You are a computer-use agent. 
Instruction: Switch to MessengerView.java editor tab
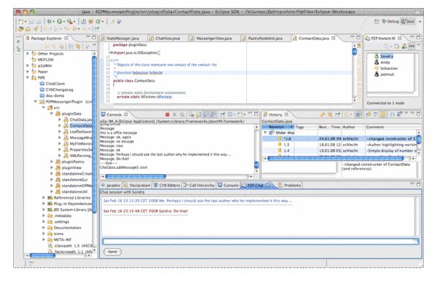pyautogui.click(x=211, y=39)
